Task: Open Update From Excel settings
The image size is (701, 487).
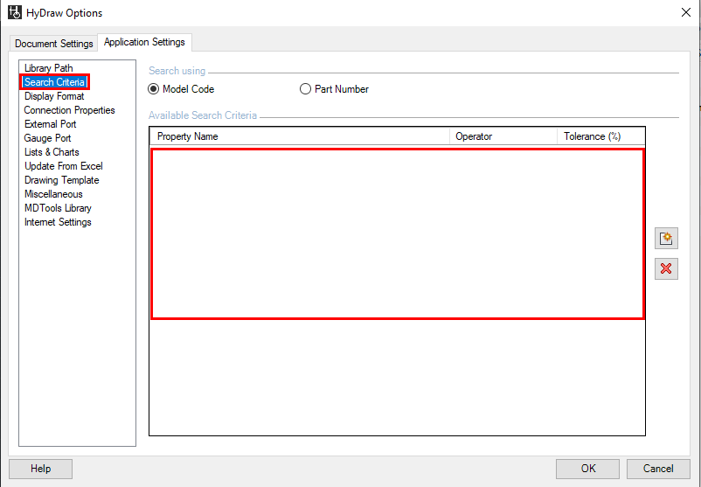Action: [x=64, y=166]
